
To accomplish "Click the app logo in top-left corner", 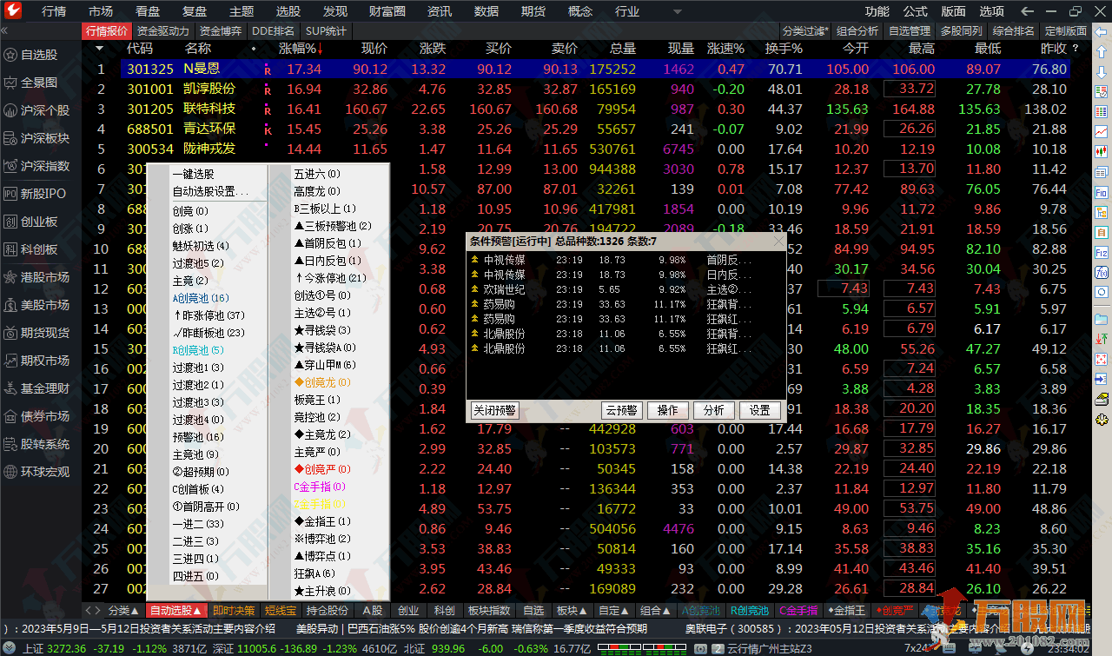I will [14, 11].
